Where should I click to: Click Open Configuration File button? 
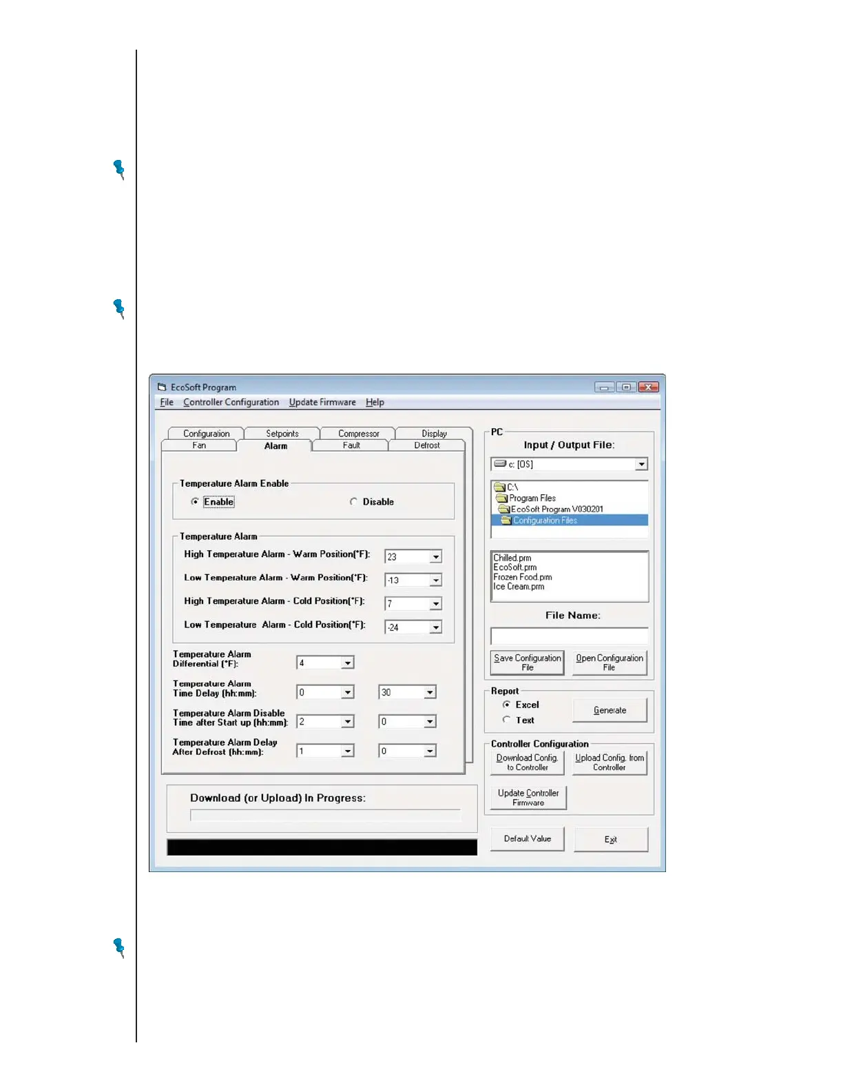[x=610, y=663]
